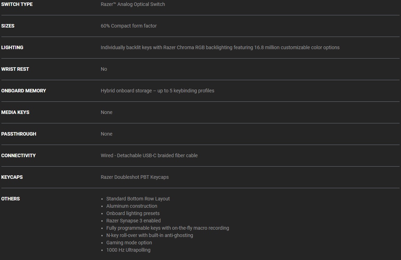
Task: Click the Razer Analog Optical Switch text
Action: (133, 4)
